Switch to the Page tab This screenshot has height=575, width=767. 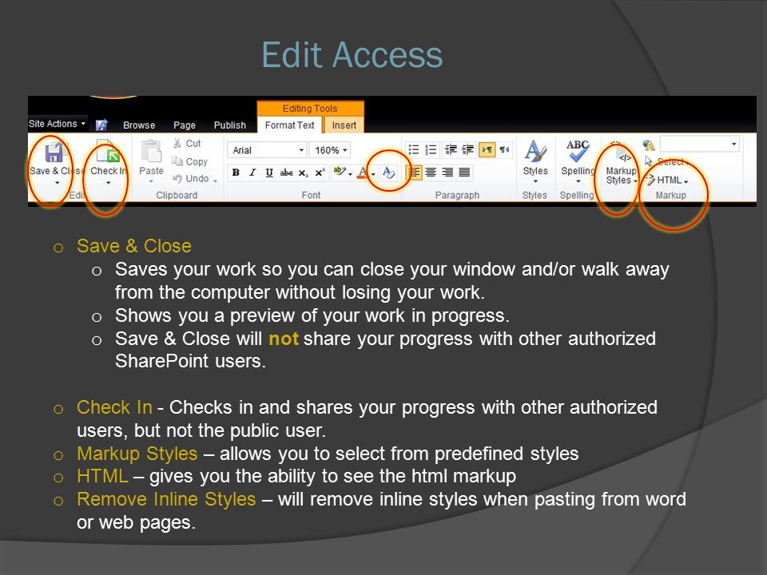[185, 125]
